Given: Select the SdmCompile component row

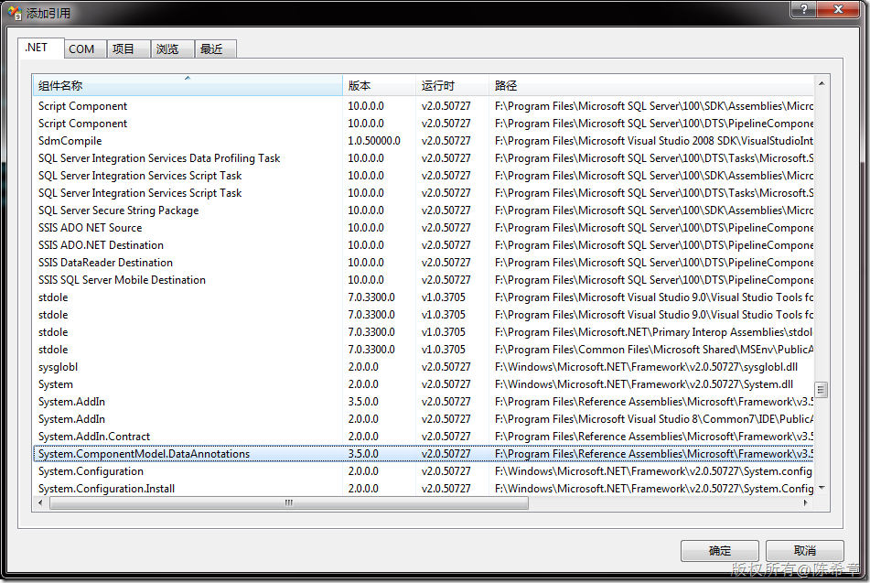Looking at the screenshot, I should pos(424,140).
